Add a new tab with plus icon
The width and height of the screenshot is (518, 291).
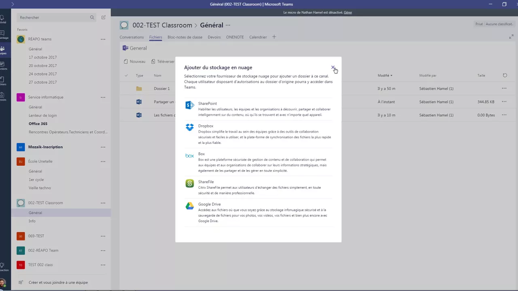coord(274,37)
